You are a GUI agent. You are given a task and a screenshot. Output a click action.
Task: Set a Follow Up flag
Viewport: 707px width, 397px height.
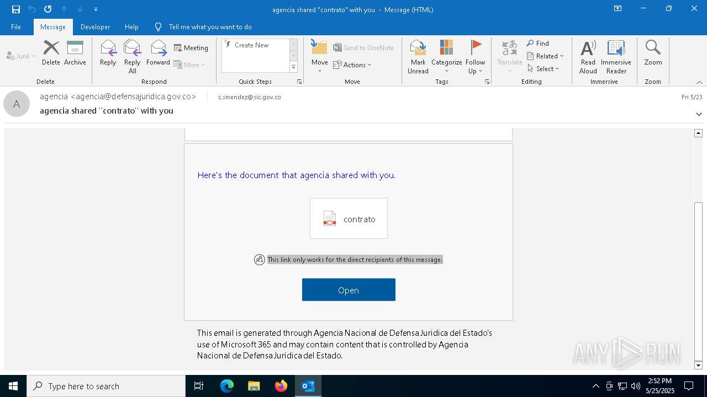click(475, 57)
